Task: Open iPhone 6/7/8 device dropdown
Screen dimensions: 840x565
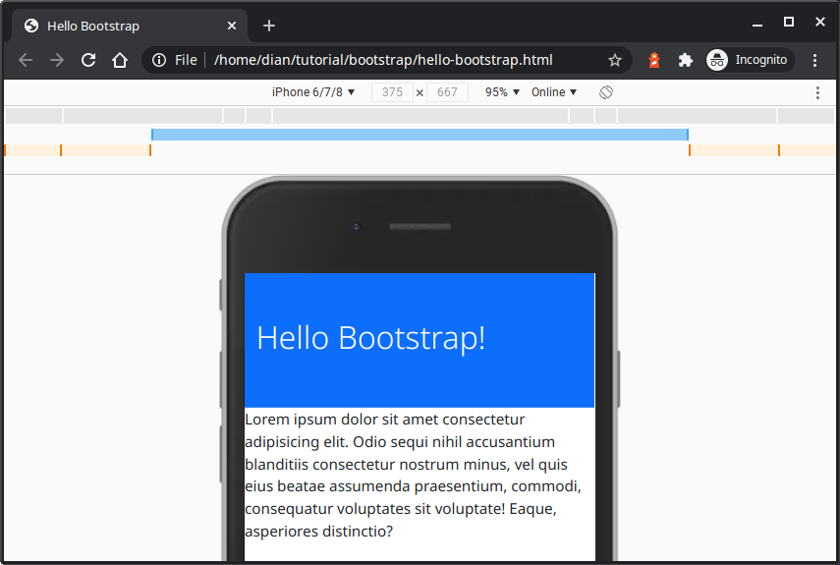Action: click(313, 92)
